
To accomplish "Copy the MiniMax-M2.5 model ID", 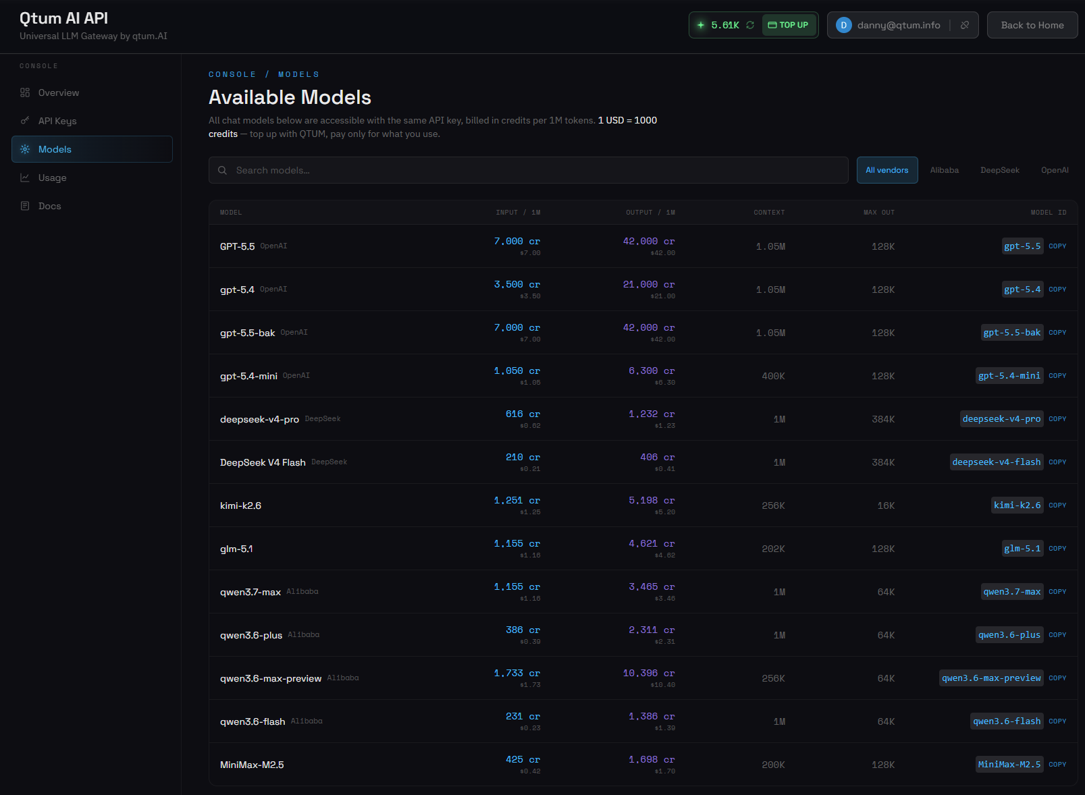I will (1057, 765).
